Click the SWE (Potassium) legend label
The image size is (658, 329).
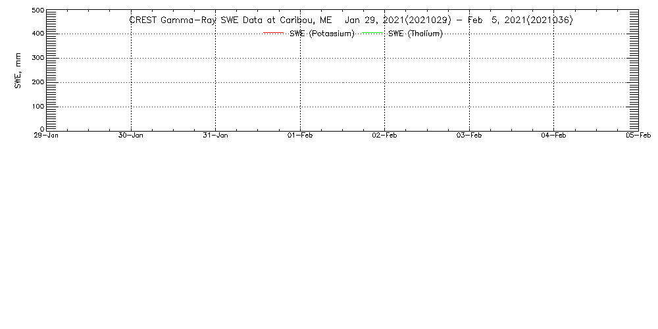pos(322,34)
